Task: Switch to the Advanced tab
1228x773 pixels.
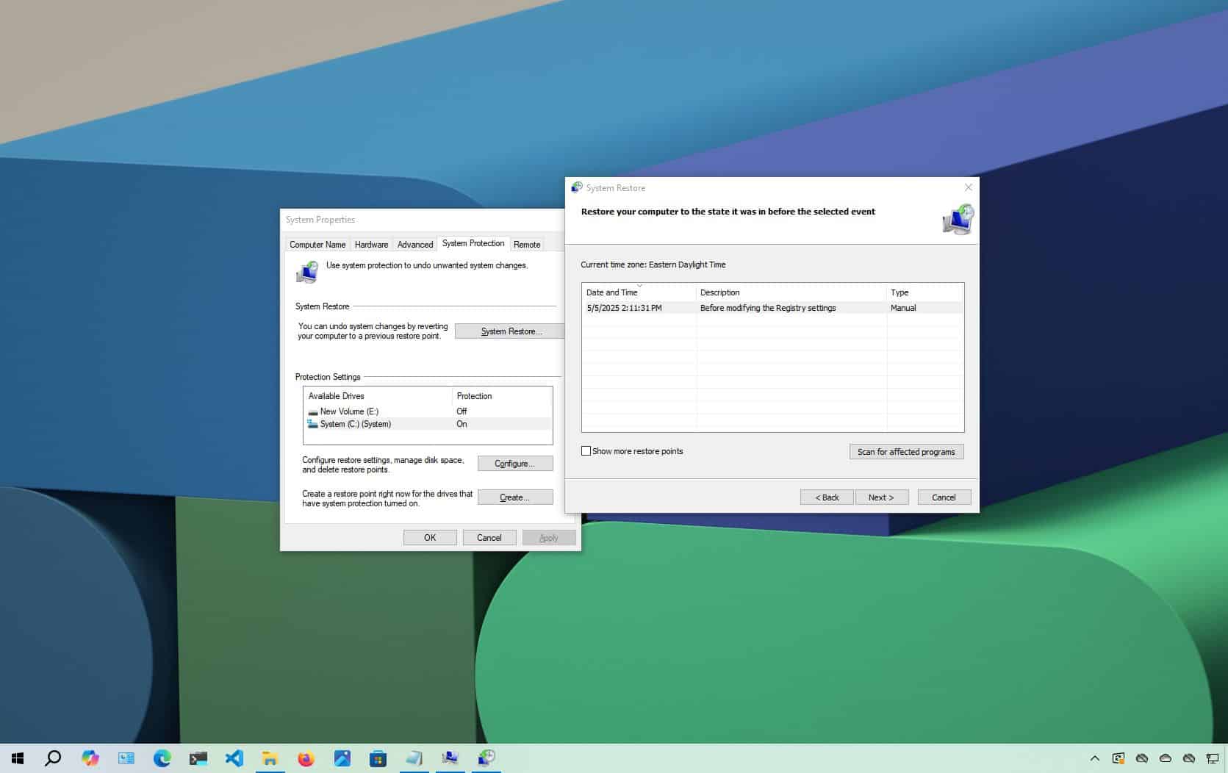Action: [415, 244]
